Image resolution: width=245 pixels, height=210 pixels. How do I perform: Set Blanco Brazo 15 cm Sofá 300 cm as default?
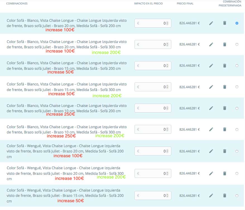(237, 87)
